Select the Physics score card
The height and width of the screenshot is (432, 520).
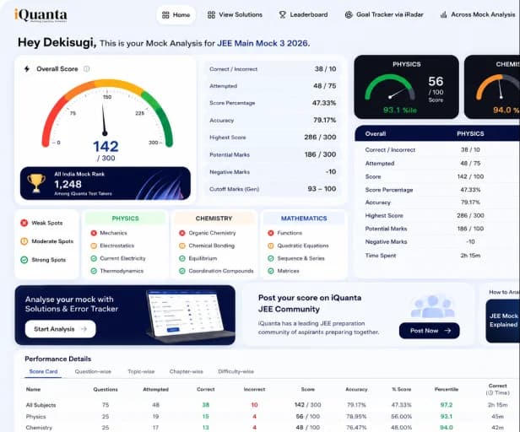406,87
